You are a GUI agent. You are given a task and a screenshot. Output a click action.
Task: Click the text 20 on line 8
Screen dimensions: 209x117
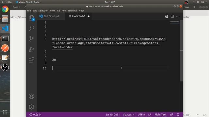click(54, 60)
